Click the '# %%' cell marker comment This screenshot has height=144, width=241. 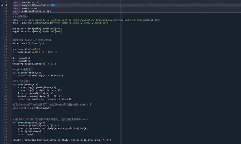click(x=15, y=14)
